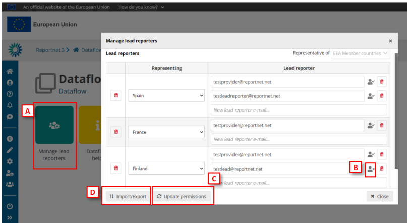Click invalid-user icon beside testlead@reportnet.net

click(x=371, y=169)
